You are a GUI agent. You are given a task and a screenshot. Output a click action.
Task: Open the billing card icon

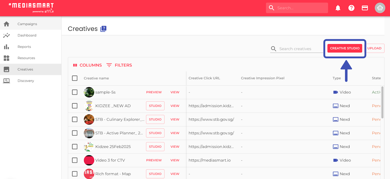365,8
